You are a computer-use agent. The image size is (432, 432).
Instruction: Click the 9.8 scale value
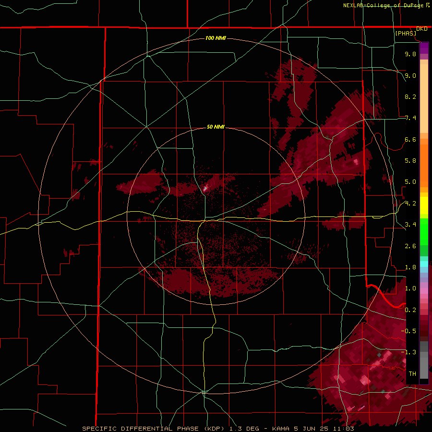coord(410,54)
